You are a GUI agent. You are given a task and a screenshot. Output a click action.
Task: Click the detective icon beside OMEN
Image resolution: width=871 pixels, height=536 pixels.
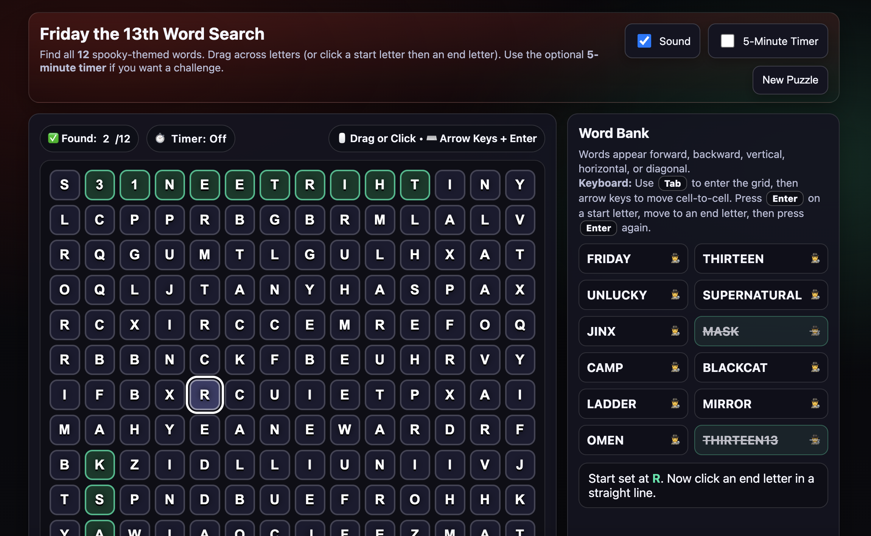click(675, 440)
